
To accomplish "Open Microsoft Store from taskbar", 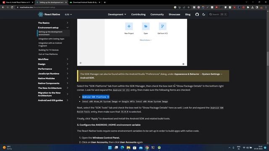I will 134,148.
